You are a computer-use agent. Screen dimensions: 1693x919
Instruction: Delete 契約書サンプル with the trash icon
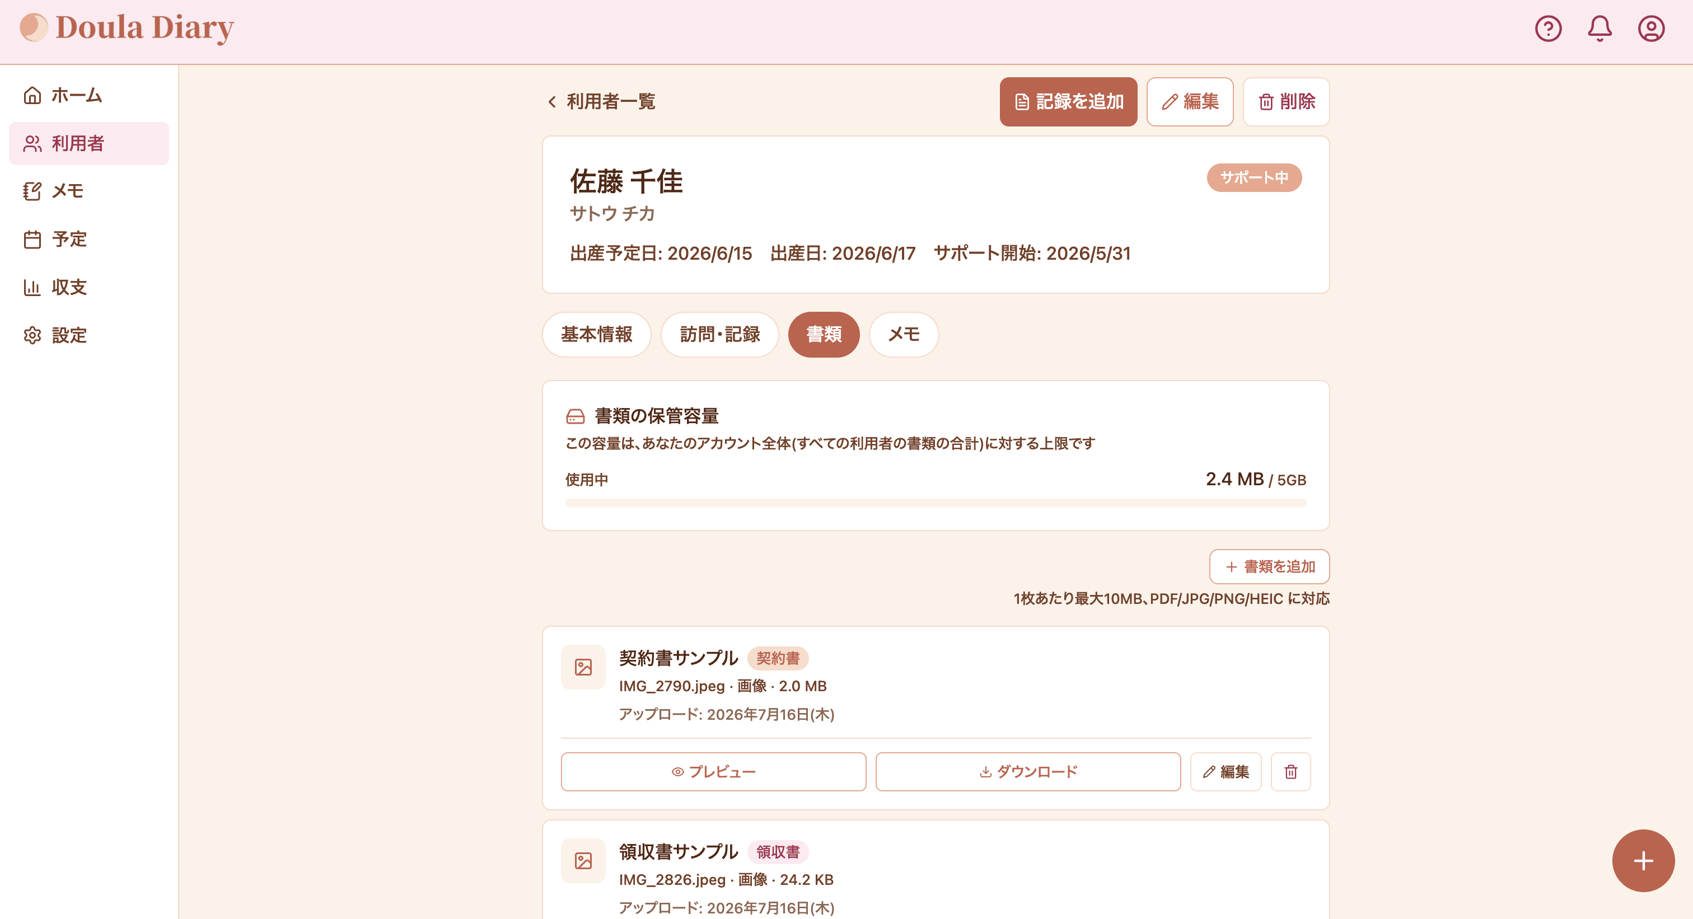pos(1291,772)
